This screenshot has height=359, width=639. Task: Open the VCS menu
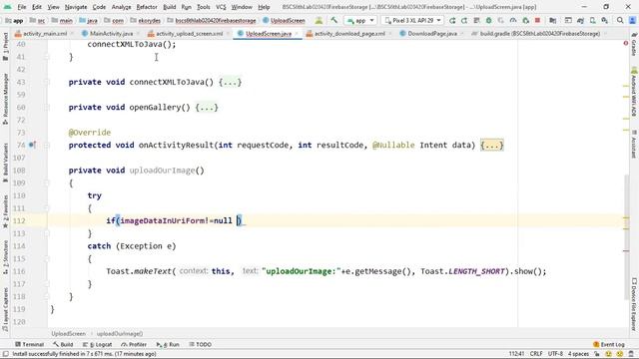[x=221, y=7]
